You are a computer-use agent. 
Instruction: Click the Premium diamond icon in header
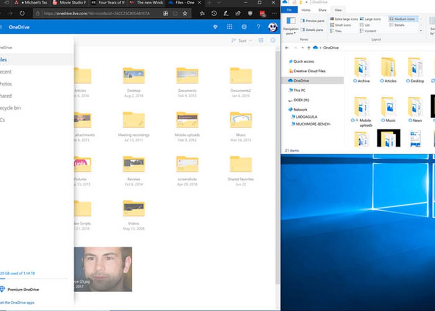(215, 27)
